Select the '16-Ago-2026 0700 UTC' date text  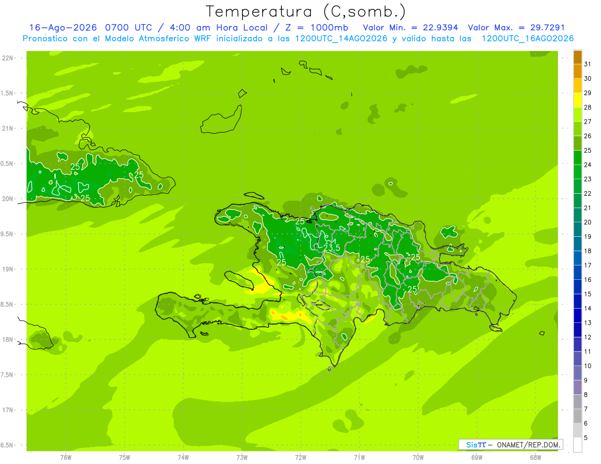(90, 28)
